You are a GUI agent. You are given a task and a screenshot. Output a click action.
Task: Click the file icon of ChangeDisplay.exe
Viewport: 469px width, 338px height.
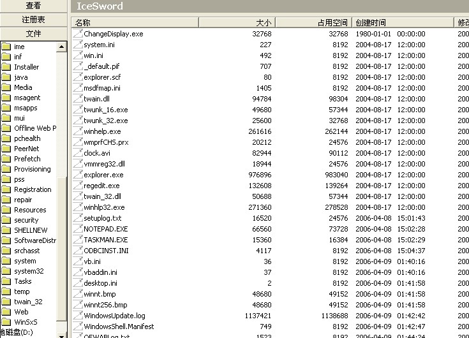78,33
